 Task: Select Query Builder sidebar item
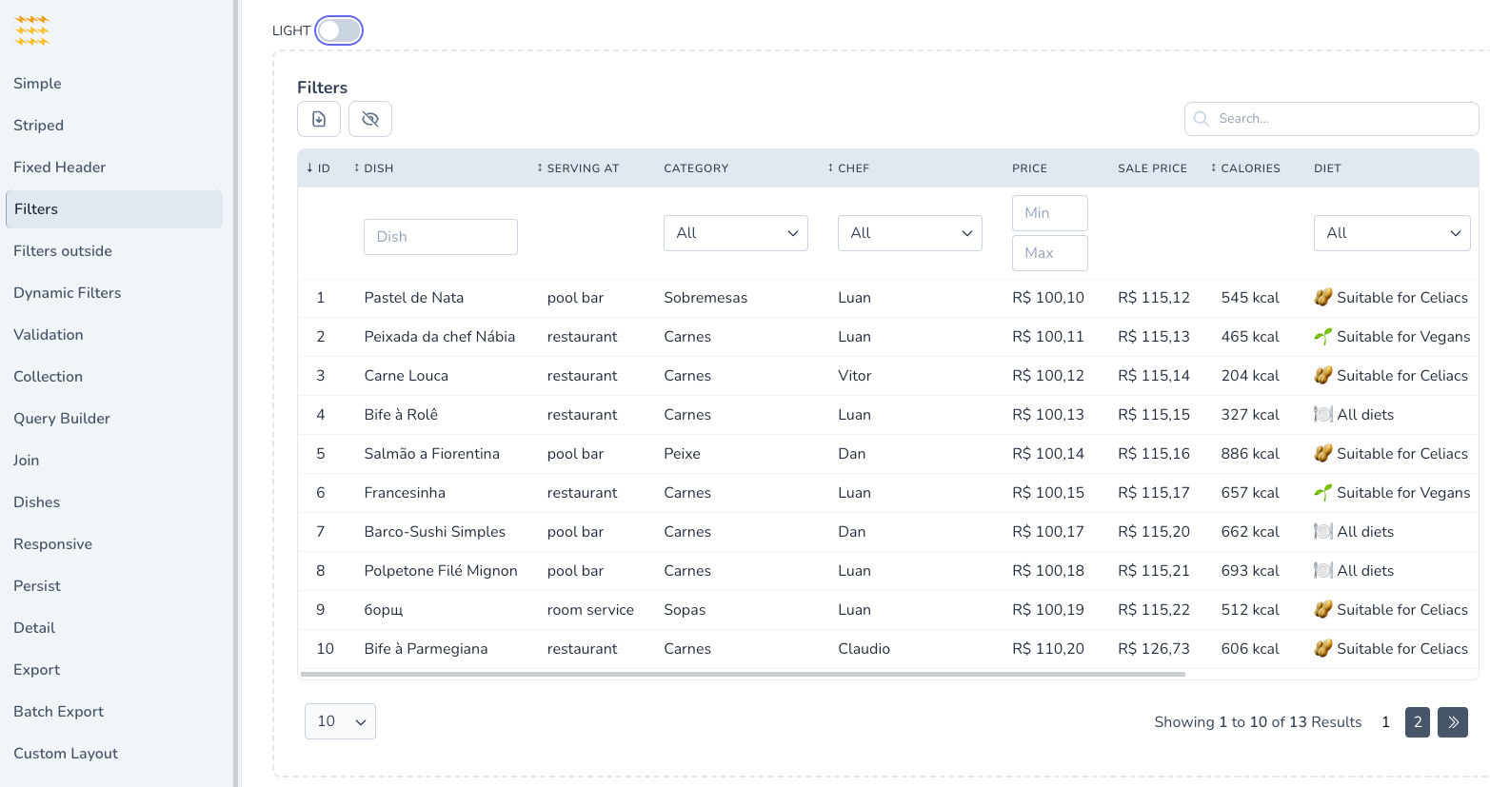click(x=62, y=419)
